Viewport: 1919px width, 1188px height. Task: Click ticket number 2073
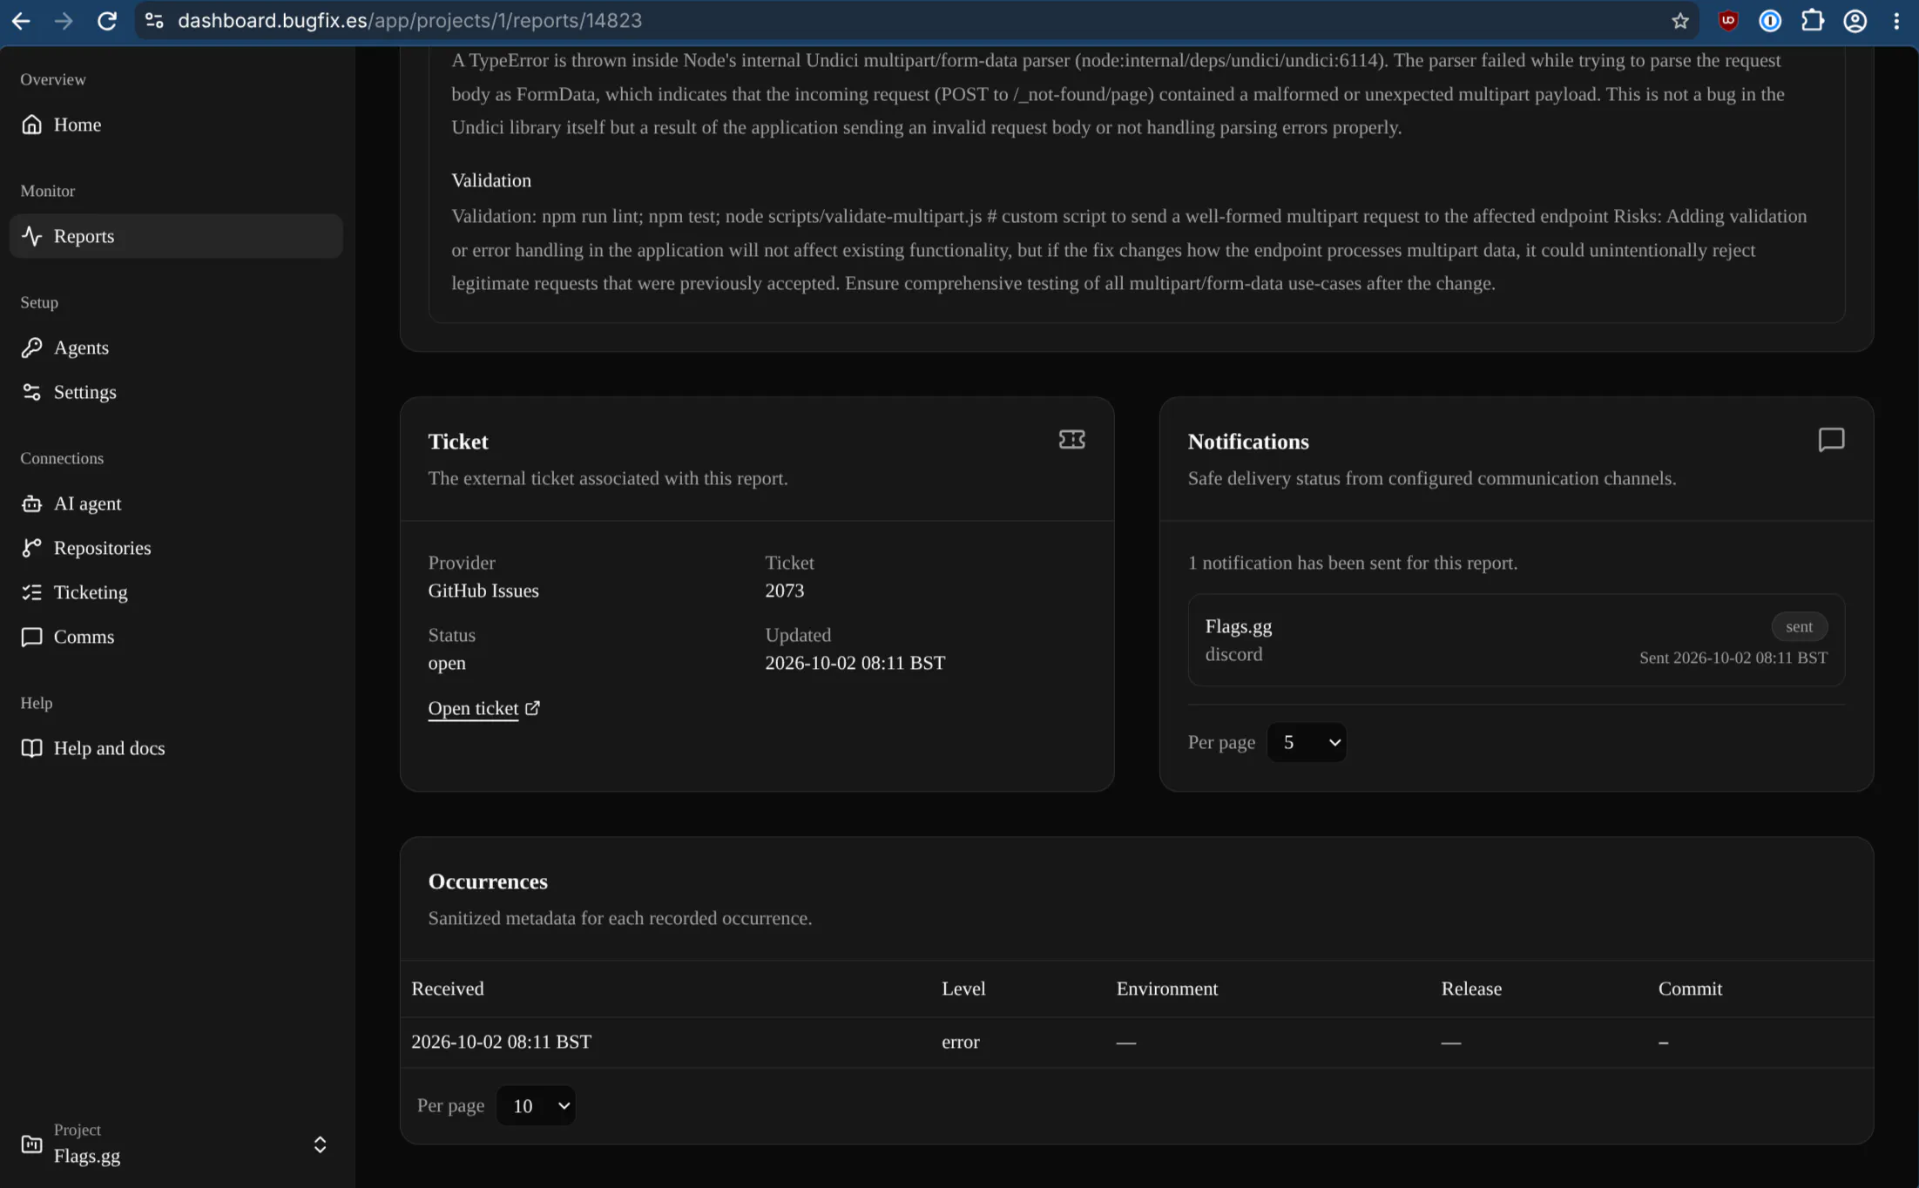784,591
